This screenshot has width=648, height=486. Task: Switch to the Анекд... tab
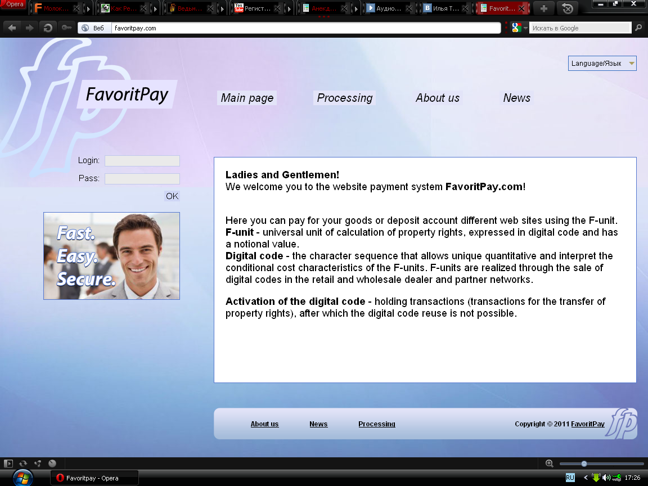(x=320, y=8)
